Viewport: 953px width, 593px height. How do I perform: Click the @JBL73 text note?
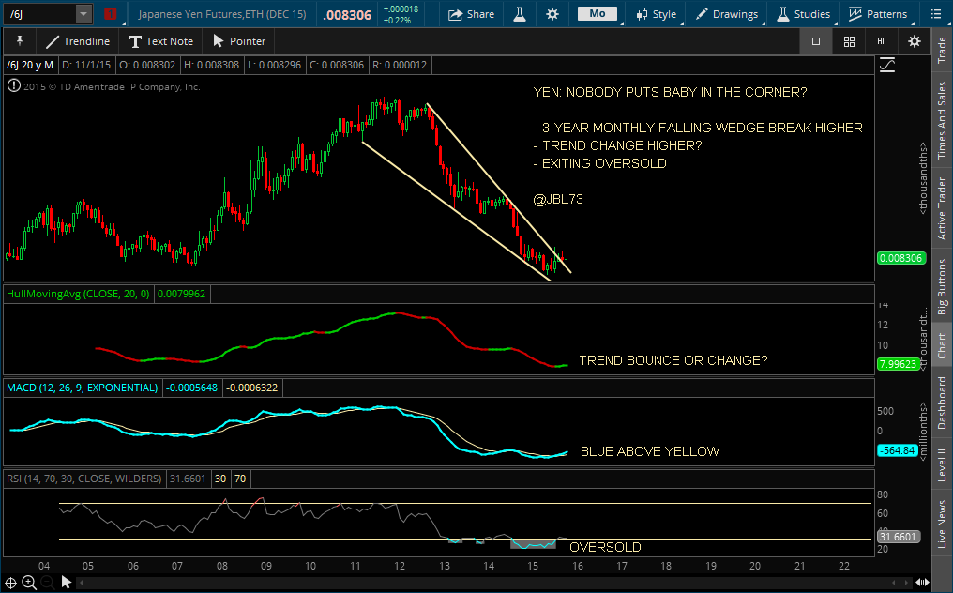(x=558, y=200)
